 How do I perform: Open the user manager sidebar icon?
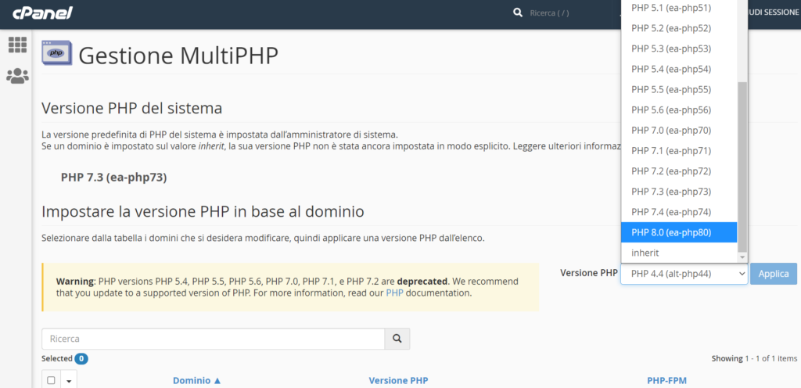pos(17,76)
